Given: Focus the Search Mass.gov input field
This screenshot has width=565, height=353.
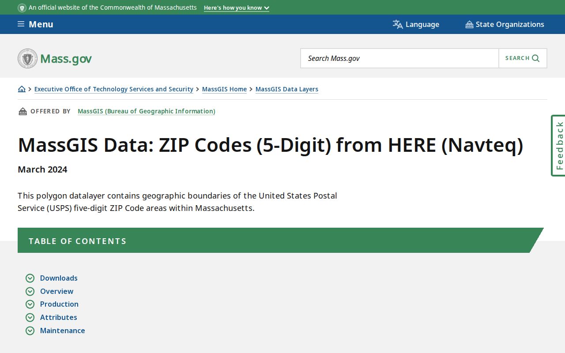Looking at the screenshot, I should [x=399, y=58].
